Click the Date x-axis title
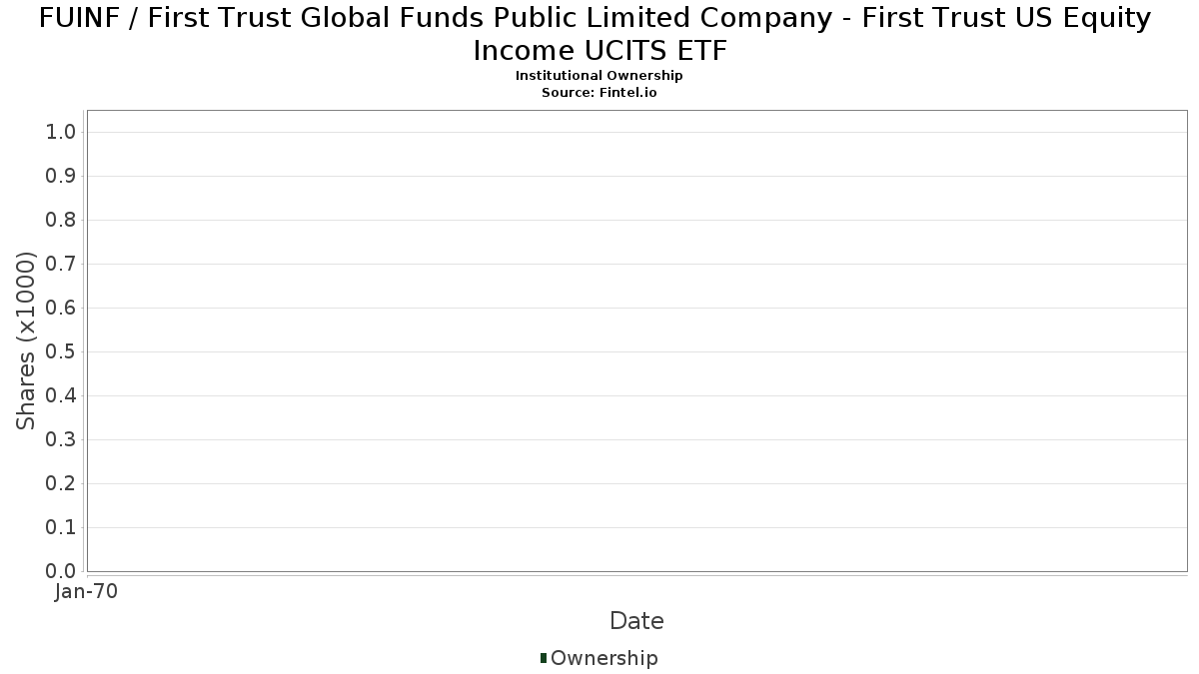This screenshot has width=1199, height=674. [x=636, y=621]
